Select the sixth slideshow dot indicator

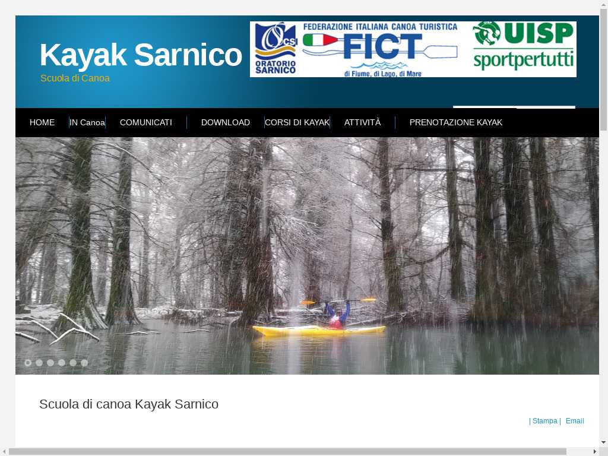pos(84,363)
